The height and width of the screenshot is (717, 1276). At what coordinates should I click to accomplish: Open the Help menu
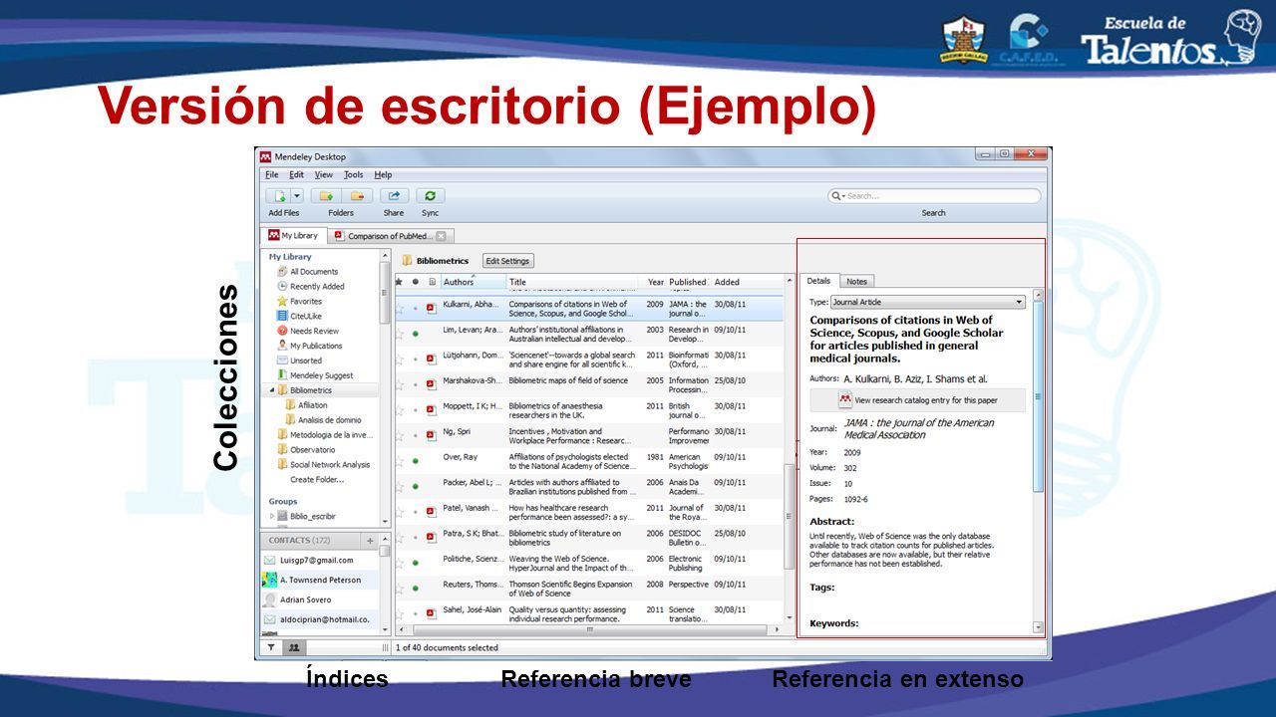[x=383, y=174]
